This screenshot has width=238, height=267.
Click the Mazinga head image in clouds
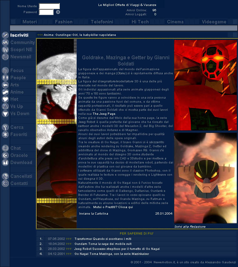(205, 178)
